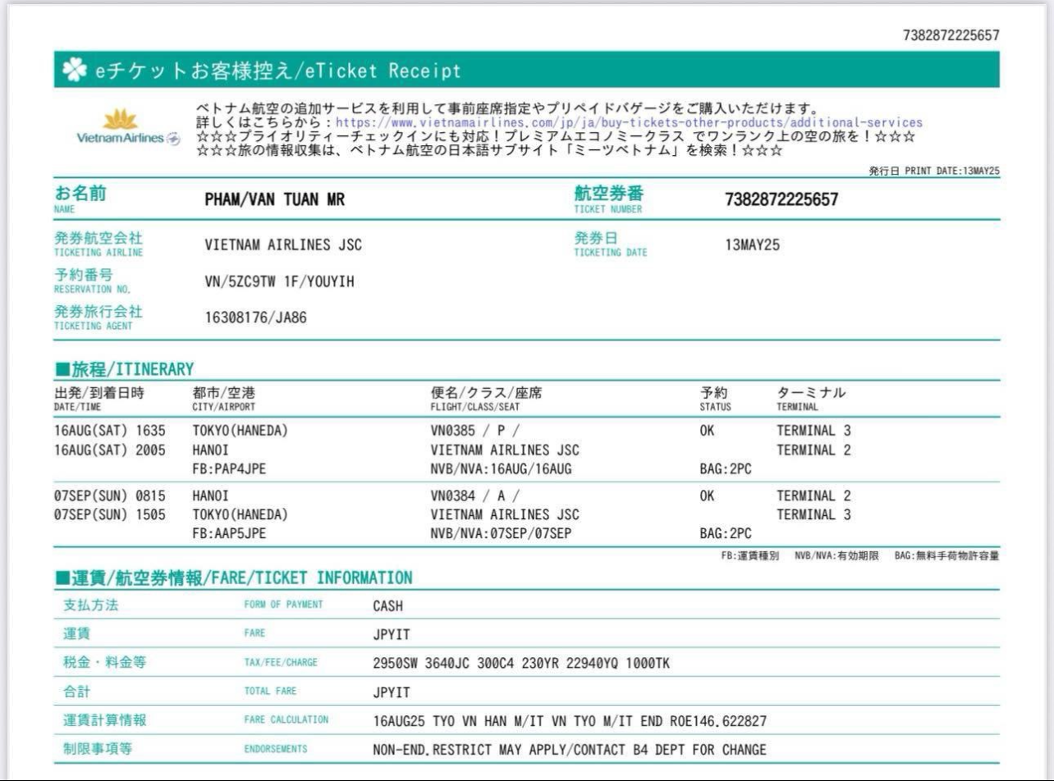Click the departure time 16AUG(SAT) 1635
Image resolution: width=1054 pixels, height=781 pixels.
[109, 431]
